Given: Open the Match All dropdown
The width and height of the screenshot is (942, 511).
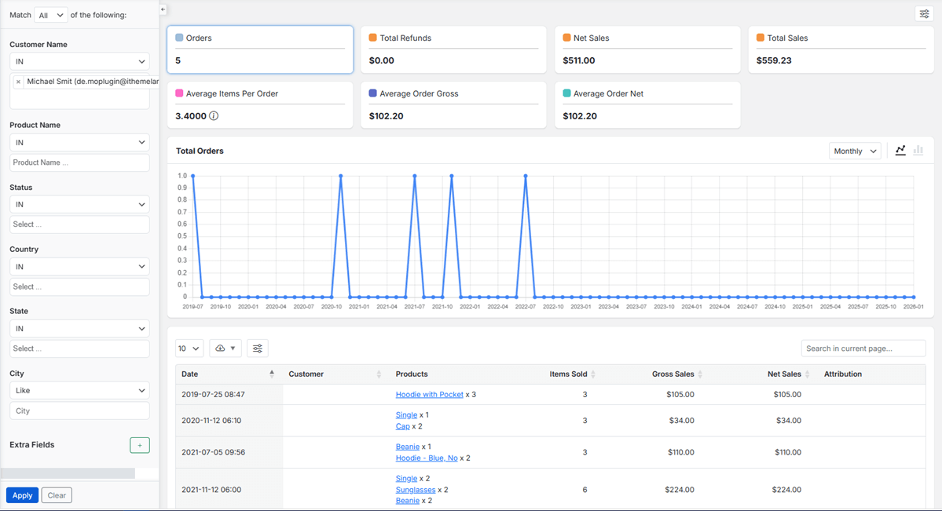Looking at the screenshot, I should point(51,15).
